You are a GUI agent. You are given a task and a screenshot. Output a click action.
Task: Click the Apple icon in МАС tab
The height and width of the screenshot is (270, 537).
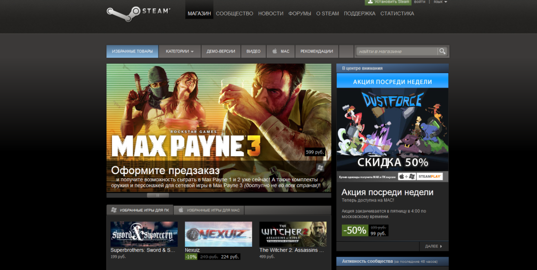[x=275, y=51]
